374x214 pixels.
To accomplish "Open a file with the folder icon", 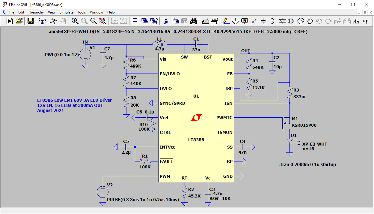I will click(x=19, y=21).
